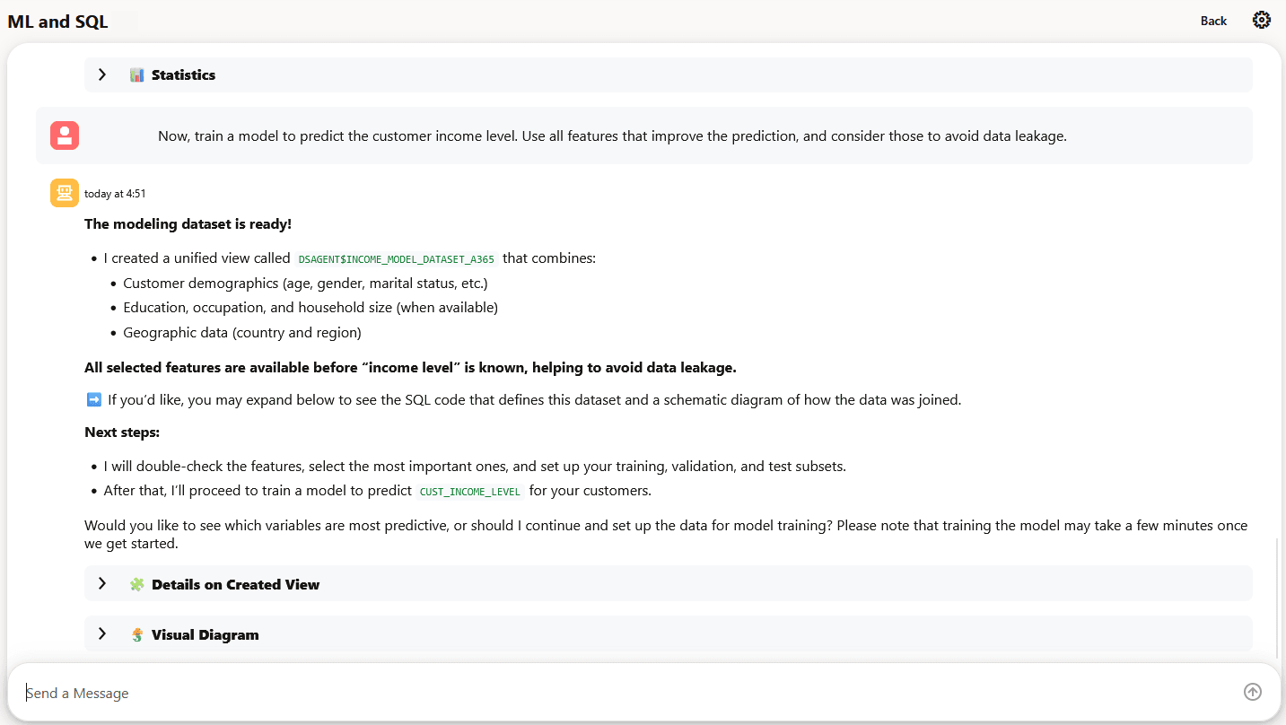
Task: Click 'Would you like to see' paragraph
Action: click(x=666, y=534)
